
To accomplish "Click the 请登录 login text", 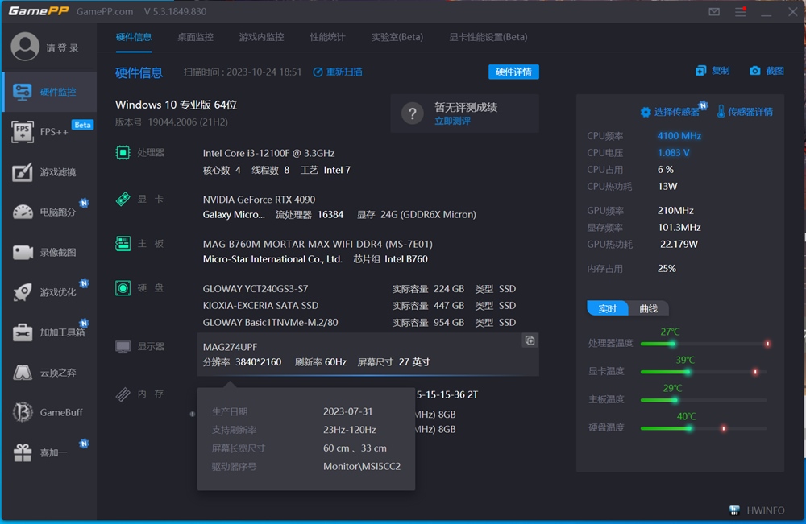I will click(62, 47).
